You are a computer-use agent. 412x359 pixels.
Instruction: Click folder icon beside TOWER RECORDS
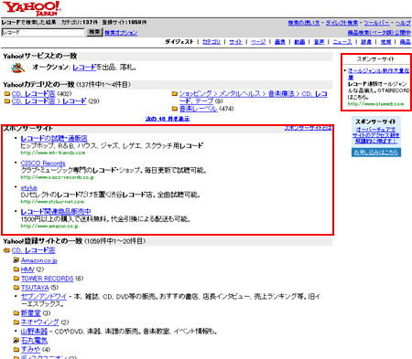point(16,279)
